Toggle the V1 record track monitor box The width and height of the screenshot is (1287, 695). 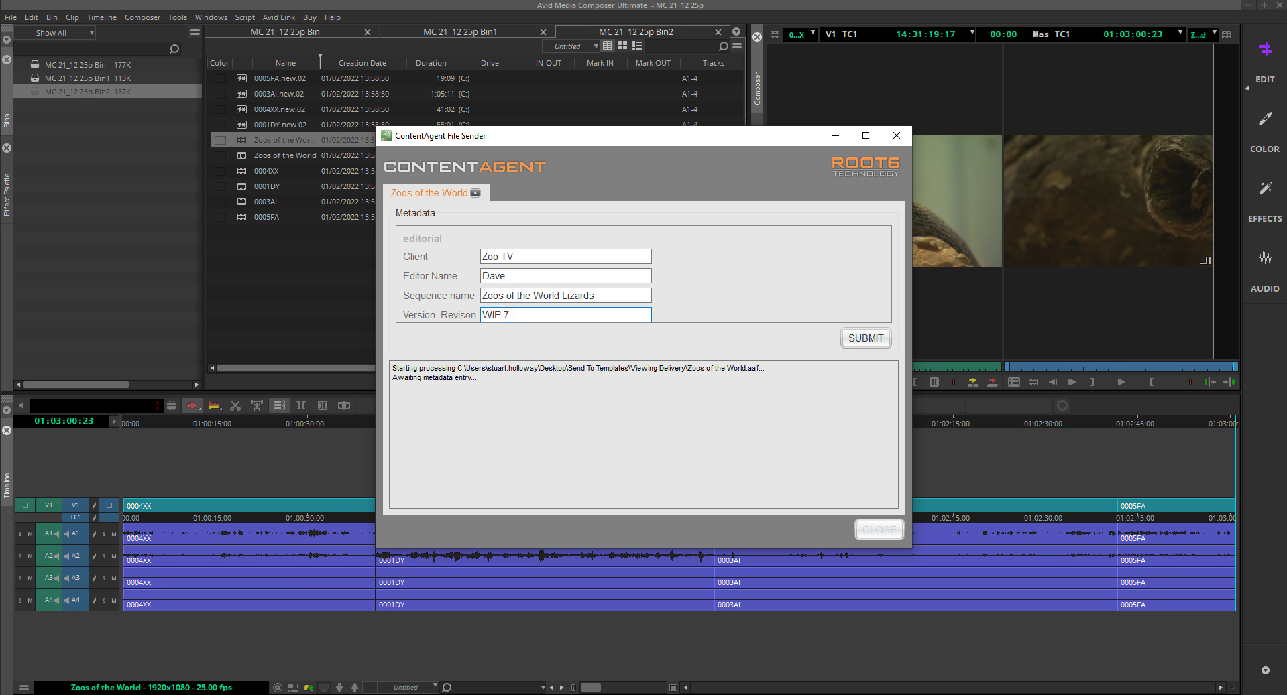(109, 505)
